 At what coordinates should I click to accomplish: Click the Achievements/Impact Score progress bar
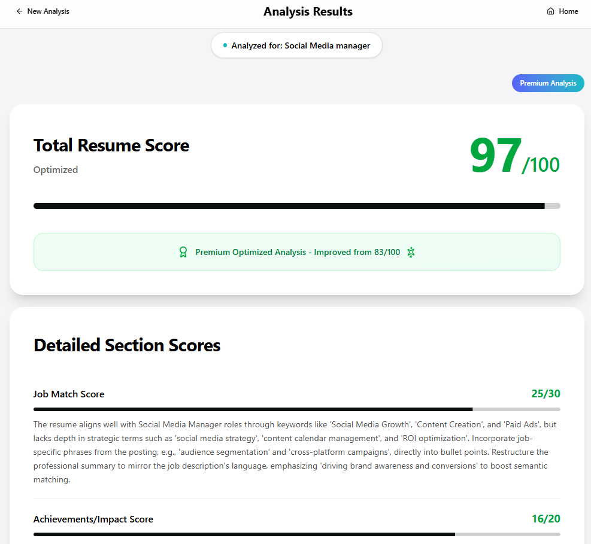tap(296, 534)
